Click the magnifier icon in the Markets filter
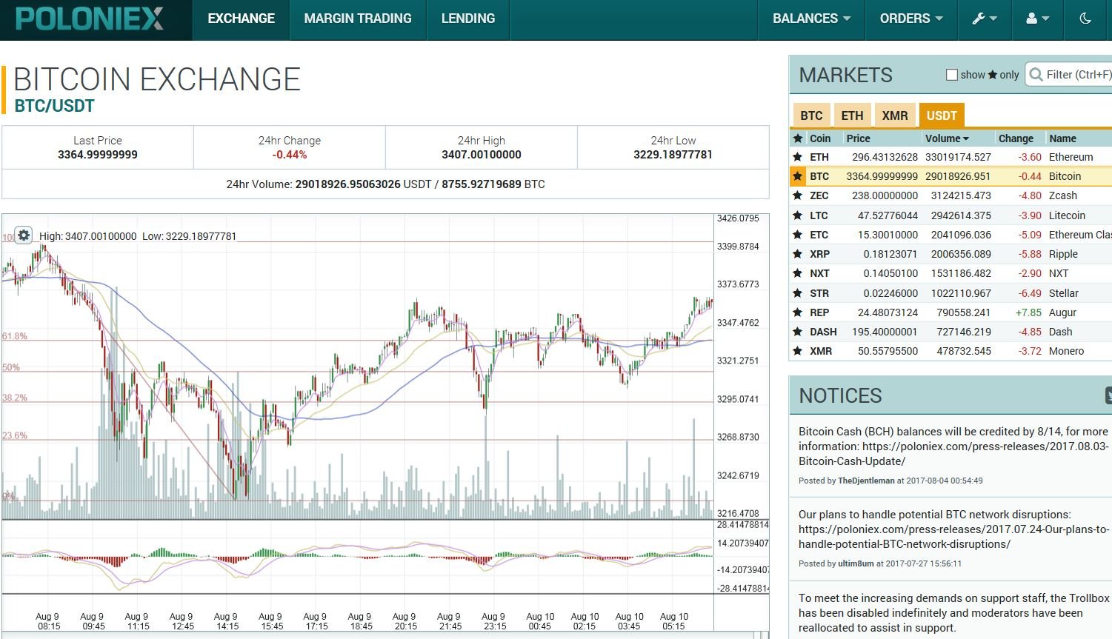The height and width of the screenshot is (639, 1112). (x=1035, y=75)
